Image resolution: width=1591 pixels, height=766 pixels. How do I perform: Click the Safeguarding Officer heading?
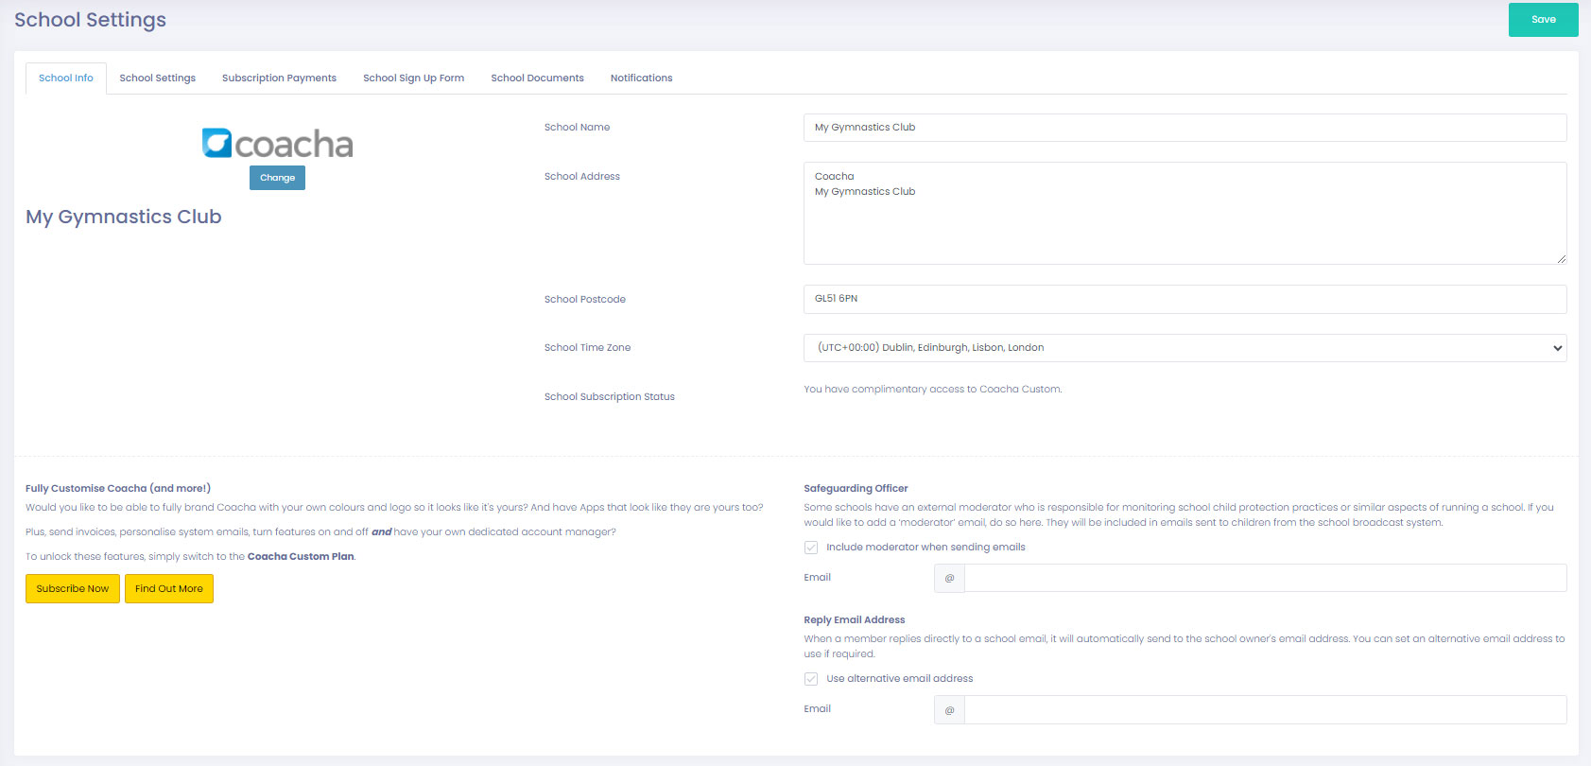click(856, 488)
